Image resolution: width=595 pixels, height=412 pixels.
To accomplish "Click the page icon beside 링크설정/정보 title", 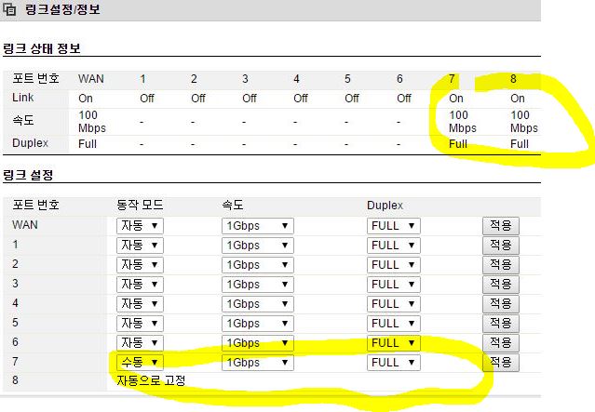I will coord(9,9).
